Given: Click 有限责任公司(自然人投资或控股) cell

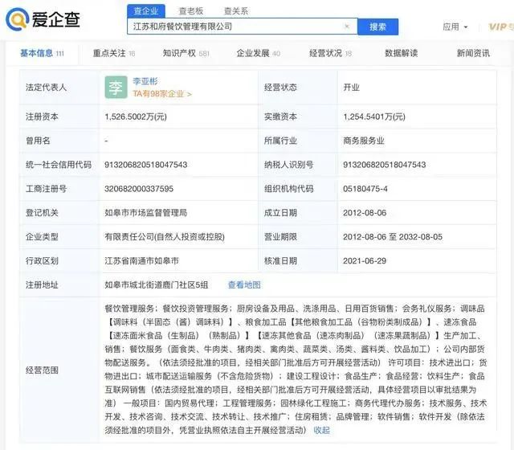Looking at the screenshot, I should (x=165, y=237).
